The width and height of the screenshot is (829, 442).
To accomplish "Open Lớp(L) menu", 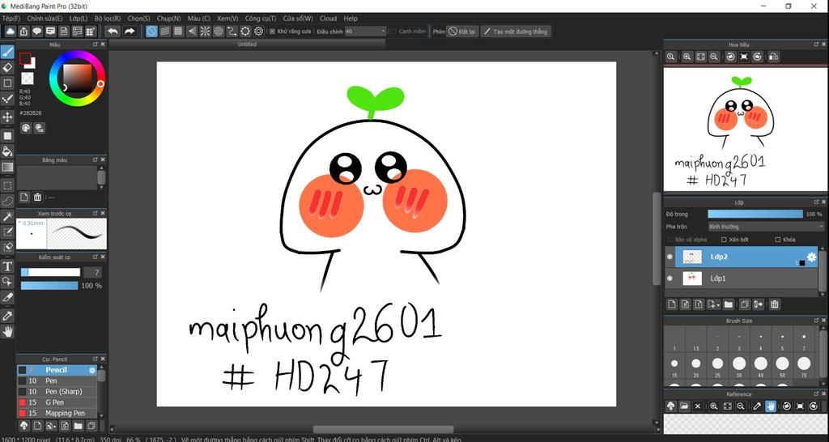I will pyautogui.click(x=79, y=18).
